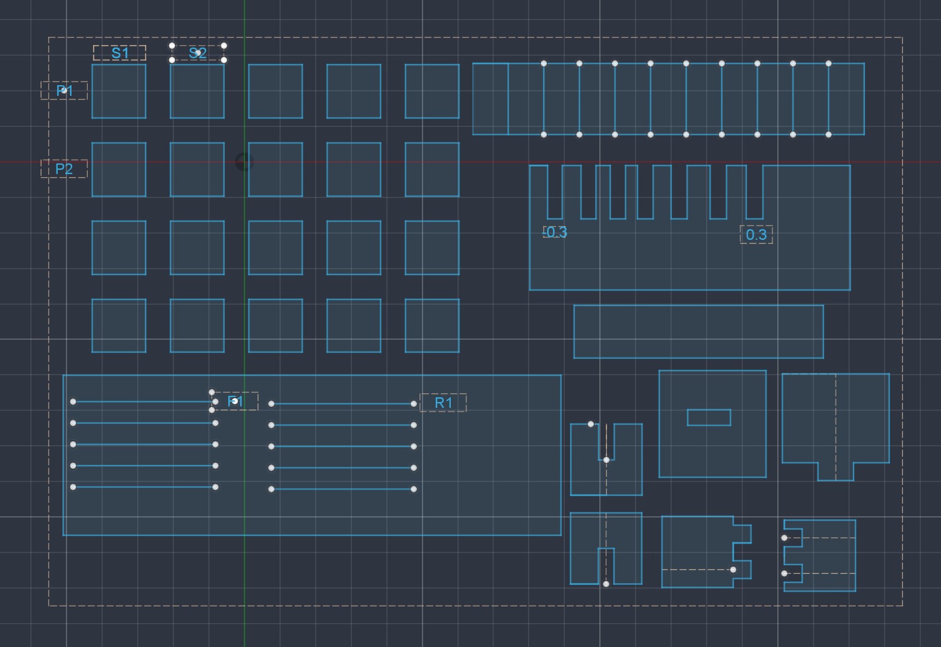
Task: Click the dark circular origin marker
Action: pos(244,162)
